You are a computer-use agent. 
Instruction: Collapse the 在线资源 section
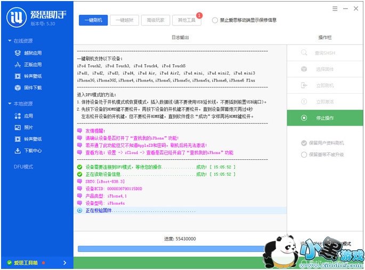pyautogui.click(x=10, y=40)
